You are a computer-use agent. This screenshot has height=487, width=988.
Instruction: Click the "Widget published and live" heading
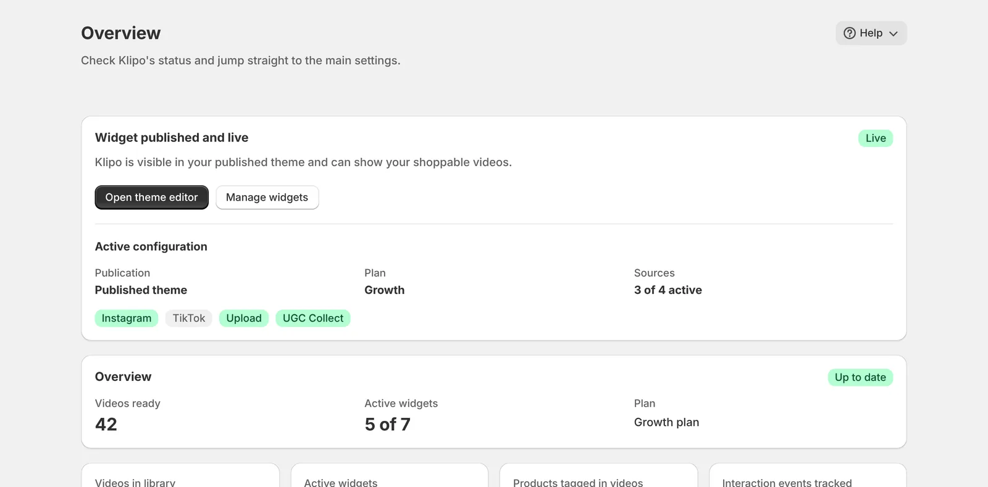coord(172,138)
